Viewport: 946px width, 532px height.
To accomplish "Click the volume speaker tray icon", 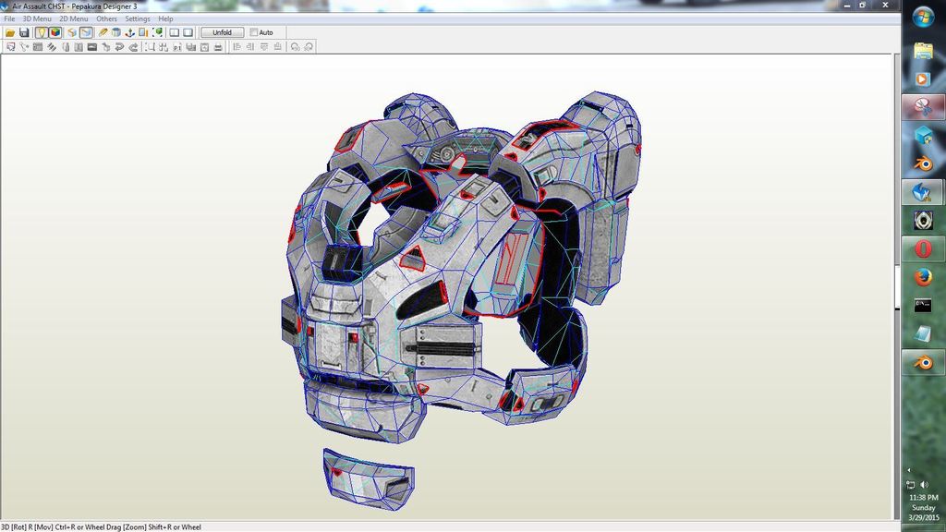I will [x=924, y=485].
